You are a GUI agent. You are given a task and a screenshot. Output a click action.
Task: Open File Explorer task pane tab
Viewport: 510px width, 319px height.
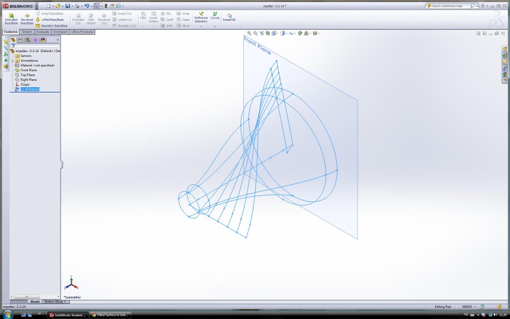tap(505, 62)
